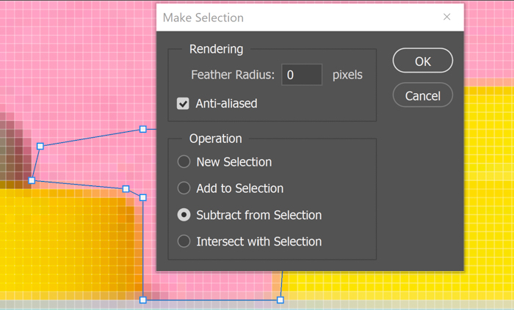Screen dimensions: 514x310
Task: Click the 'Feather Radius:' label
Action: click(233, 75)
